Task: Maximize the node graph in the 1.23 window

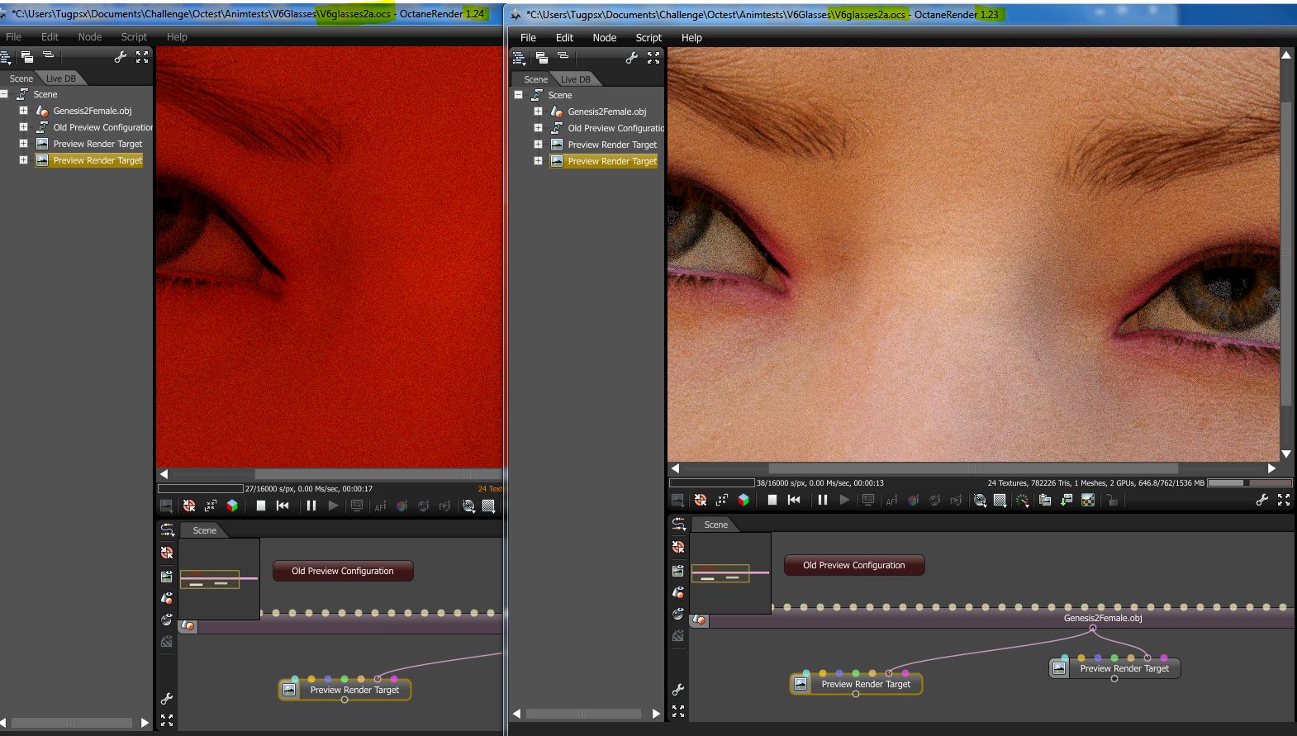Action: (678, 711)
